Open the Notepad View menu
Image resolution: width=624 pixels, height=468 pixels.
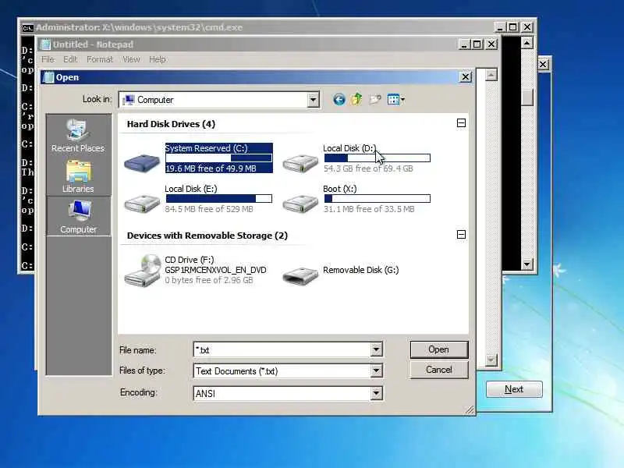coord(131,59)
